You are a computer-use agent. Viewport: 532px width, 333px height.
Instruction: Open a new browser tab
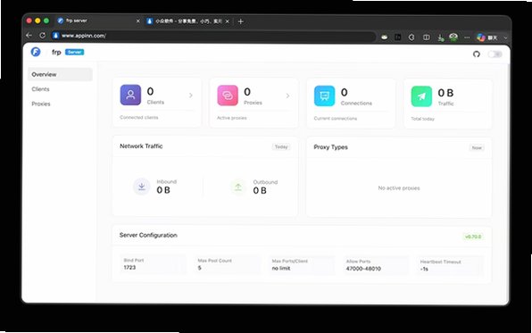240,21
